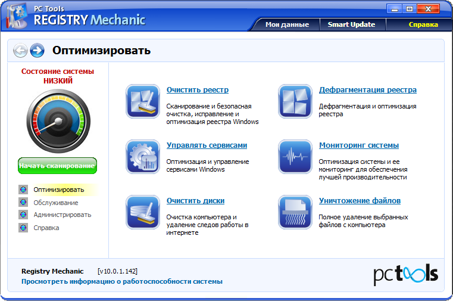Select Оптимизировать in the sidebar menu

(x=59, y=190)
